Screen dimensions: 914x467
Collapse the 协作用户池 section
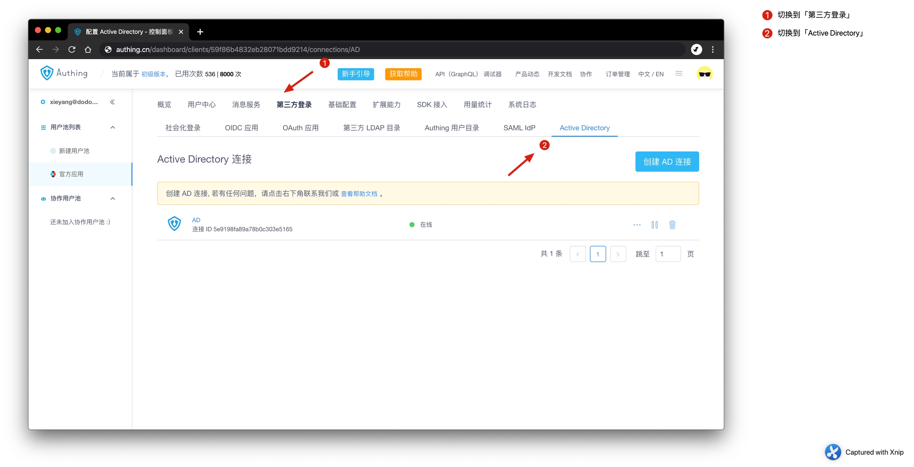(113, 199)
